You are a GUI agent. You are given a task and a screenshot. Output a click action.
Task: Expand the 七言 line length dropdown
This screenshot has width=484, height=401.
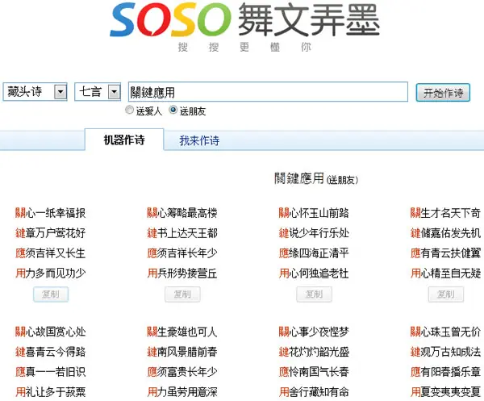[x=98, y=92]
